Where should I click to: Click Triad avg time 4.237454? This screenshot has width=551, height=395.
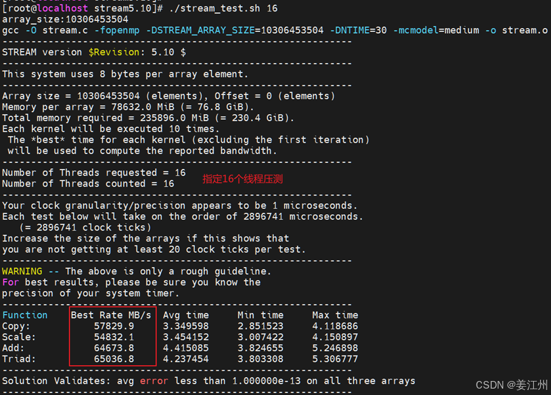pyautogui.click(x=186, y=359)
